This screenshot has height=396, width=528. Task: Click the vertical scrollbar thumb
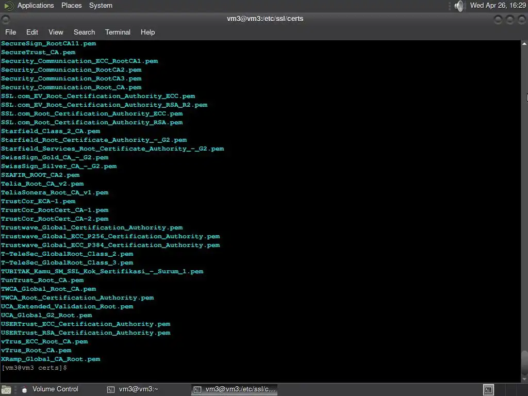pyautogui.click(x=524, y=362)
